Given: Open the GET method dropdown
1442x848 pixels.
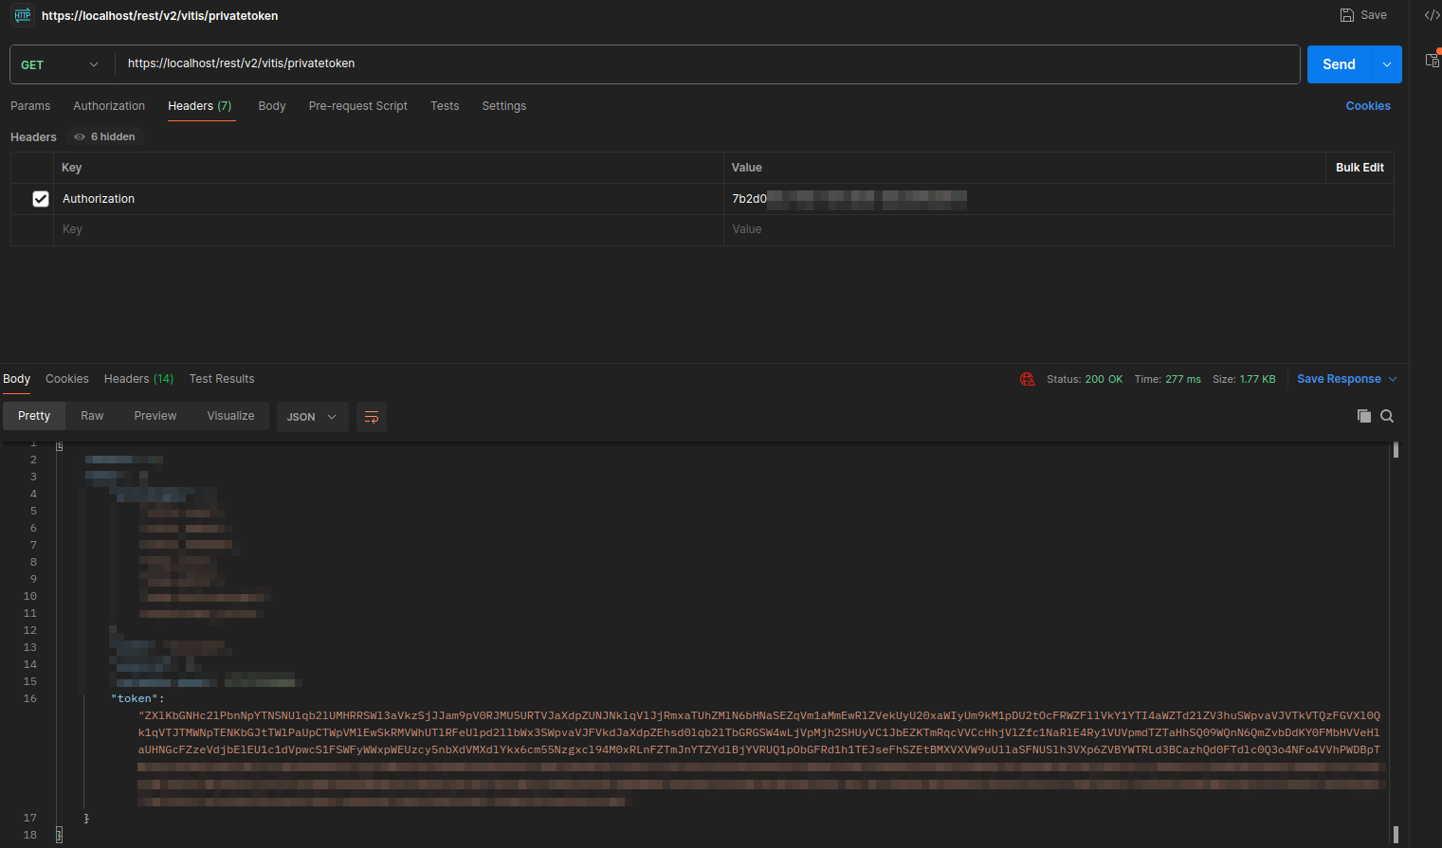Looking at the screenshot, I should tap(61, 64).
